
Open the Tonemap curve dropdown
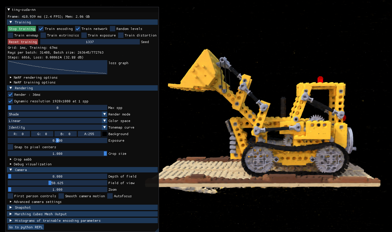point(57,127)
